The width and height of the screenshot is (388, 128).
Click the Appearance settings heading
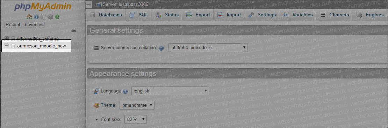point(123,74)
